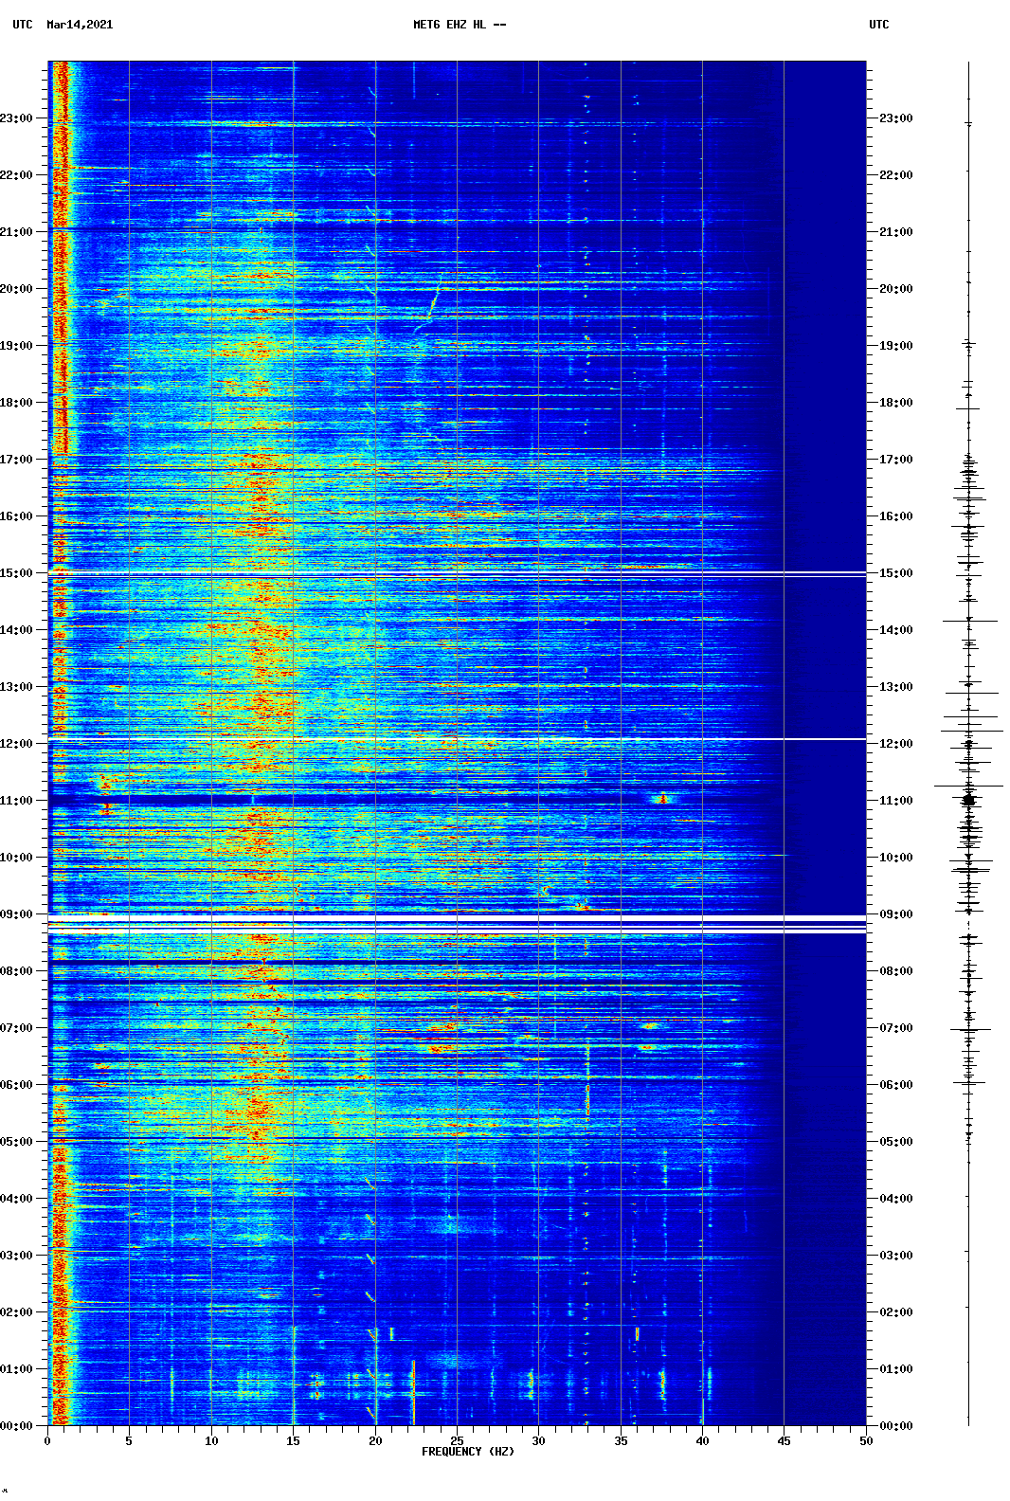Click the MET6 EHZ HL station title
The height and width of the screenshot is (1501, 1010).
(x=459, y=25)
